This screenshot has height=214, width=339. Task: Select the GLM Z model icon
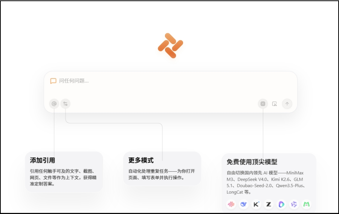pos(269,204)
